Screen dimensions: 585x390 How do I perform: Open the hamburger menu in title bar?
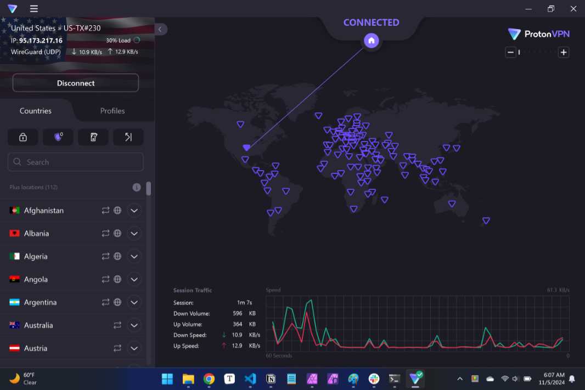(x=34, y=9)
